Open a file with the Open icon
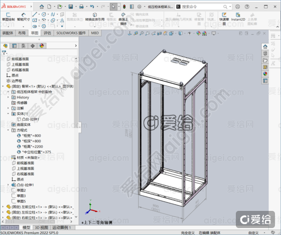 click(x=60, y=7)
